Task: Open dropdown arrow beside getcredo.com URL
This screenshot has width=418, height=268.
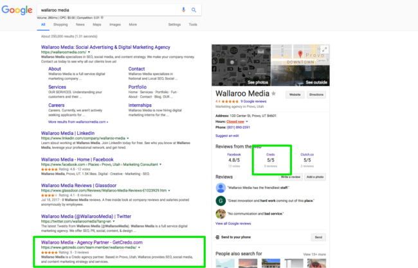Action: [x=139, y=247]
